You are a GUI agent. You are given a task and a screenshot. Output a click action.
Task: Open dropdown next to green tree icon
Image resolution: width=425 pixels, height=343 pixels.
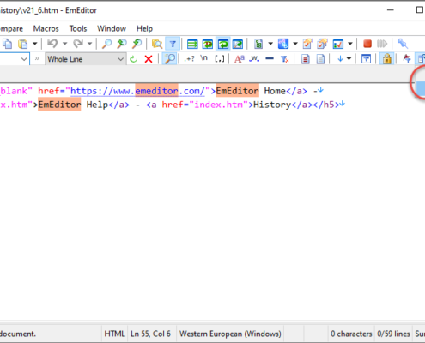tap(270, 44)
